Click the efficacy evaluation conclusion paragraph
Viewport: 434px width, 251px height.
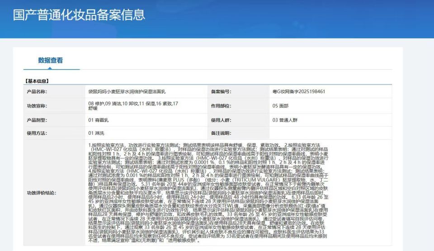(208, 193)
